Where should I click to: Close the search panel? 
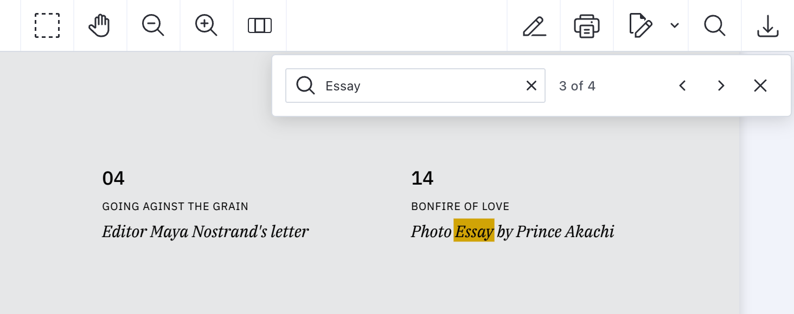760,86
